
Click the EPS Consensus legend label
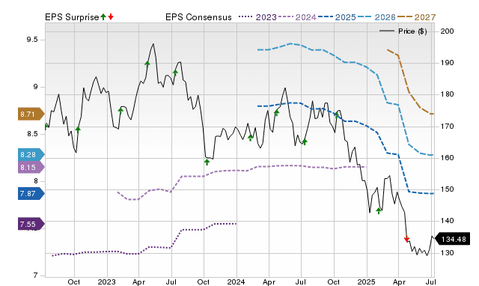point(198,17)
